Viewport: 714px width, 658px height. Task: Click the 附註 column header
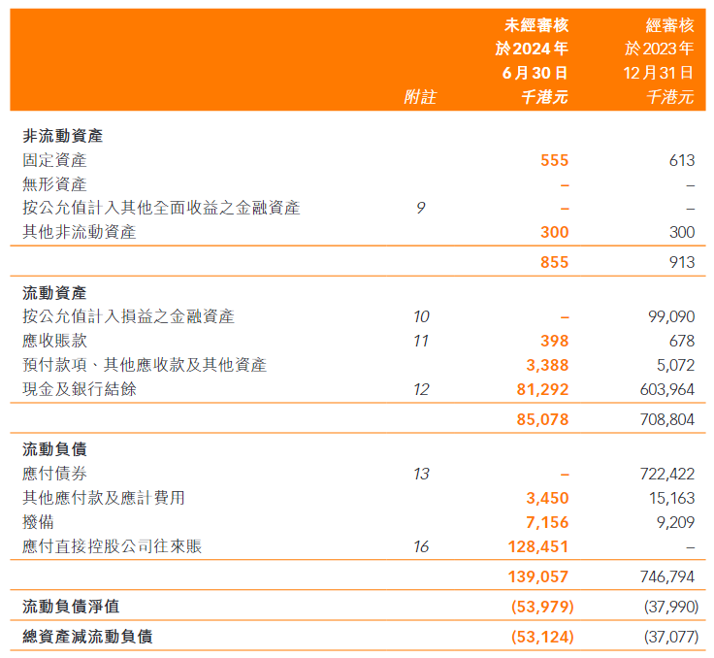(x=420, y=97)
